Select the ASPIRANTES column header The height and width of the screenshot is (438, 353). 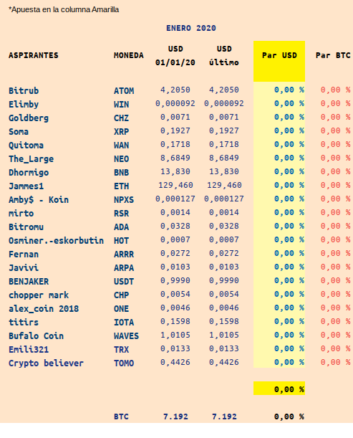[34, 55]
